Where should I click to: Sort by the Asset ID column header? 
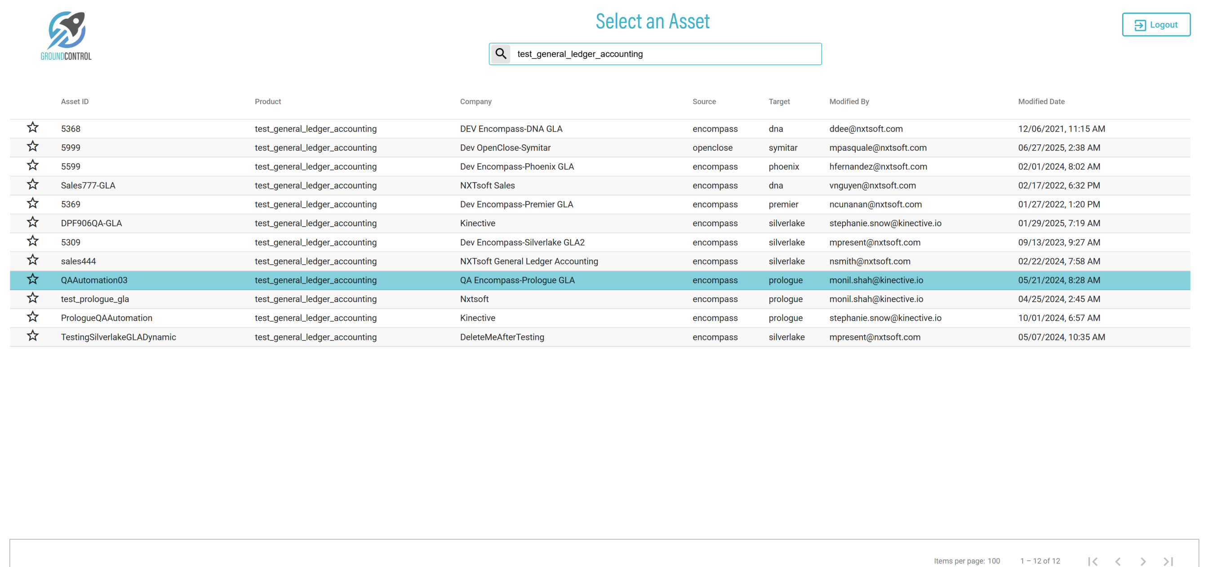click(75, 101)
